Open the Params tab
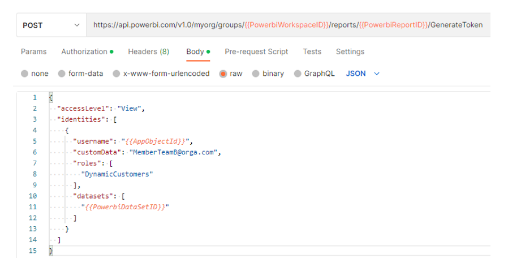This screenshot has height=267, width=508. click(x=34, y=52)
